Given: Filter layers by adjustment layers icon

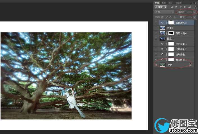Looking at the screenshot, I should pos(176,7).
